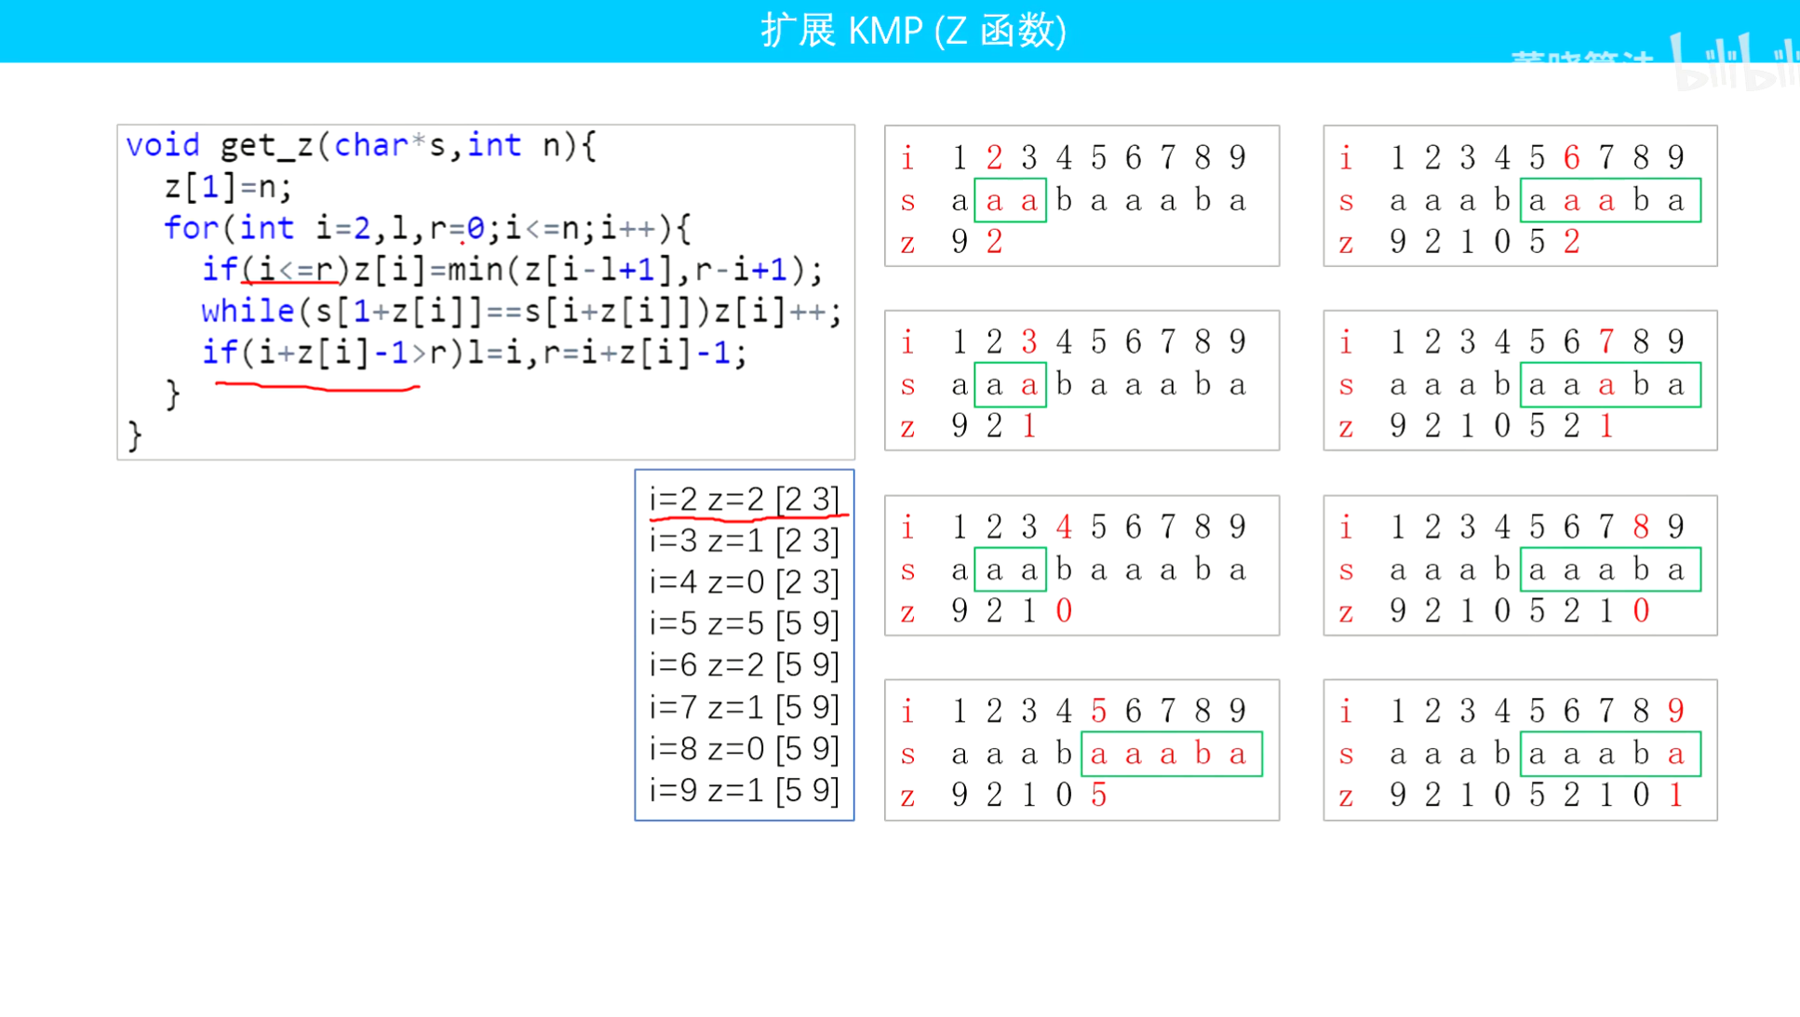The image size is (1800, 1017).
Task: Click the red index 8 in right-column table
Action: point(1641,527)
